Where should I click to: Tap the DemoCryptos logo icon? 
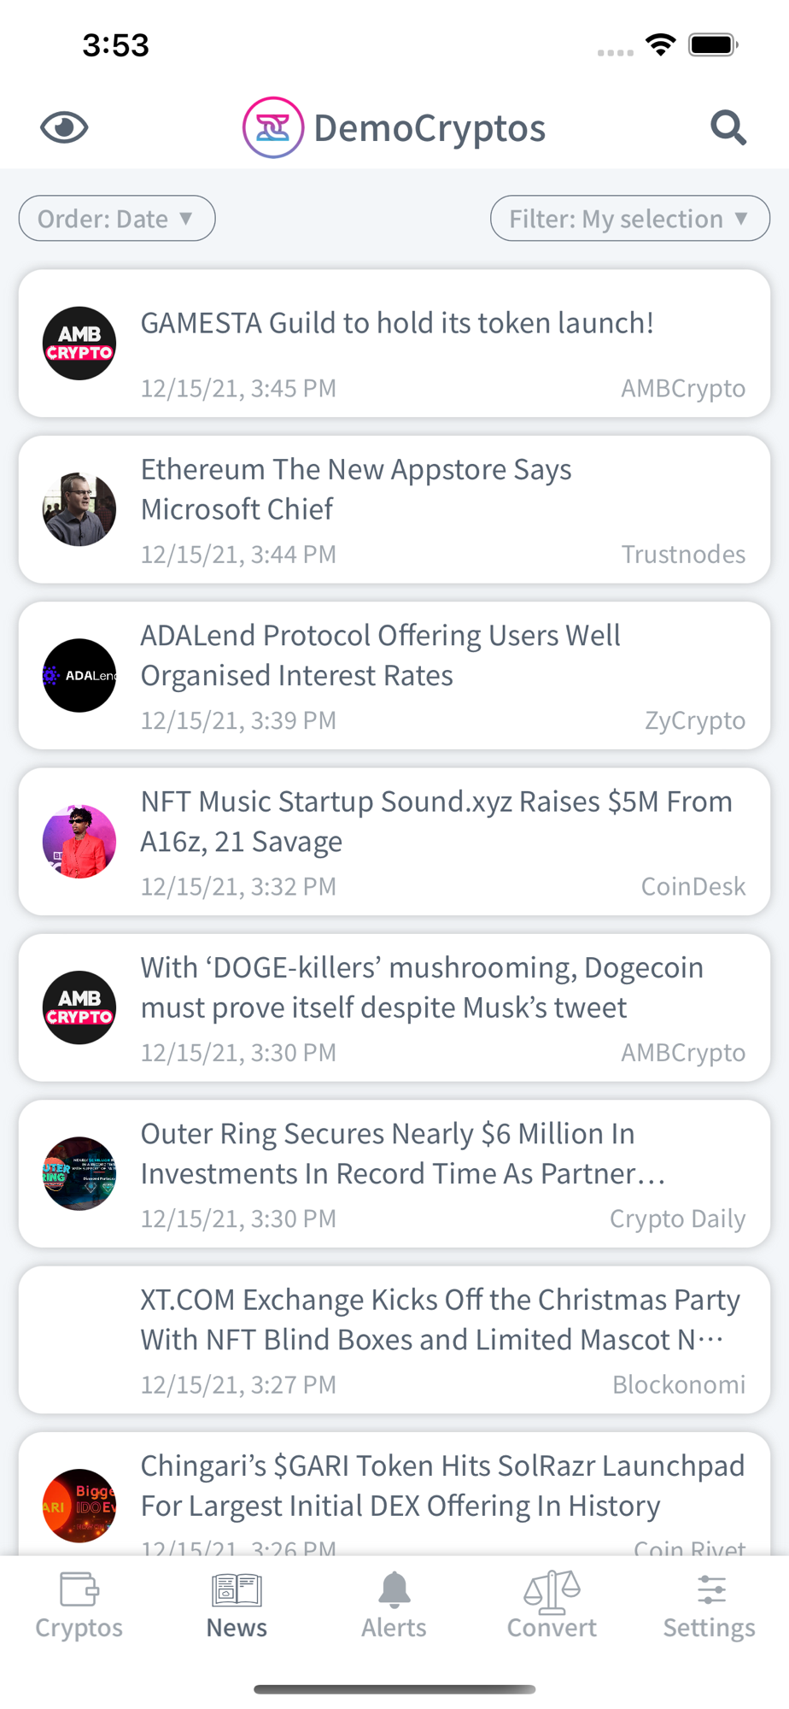pyautogui.click(x=273, y=128)
